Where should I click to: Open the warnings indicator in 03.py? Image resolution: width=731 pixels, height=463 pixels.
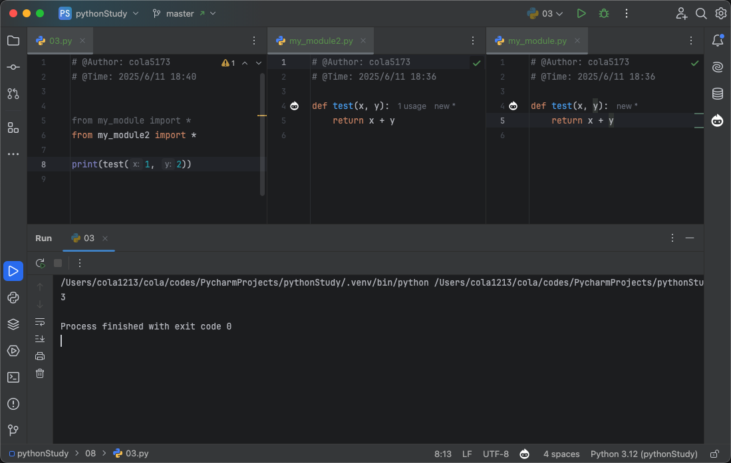[228, 62]
